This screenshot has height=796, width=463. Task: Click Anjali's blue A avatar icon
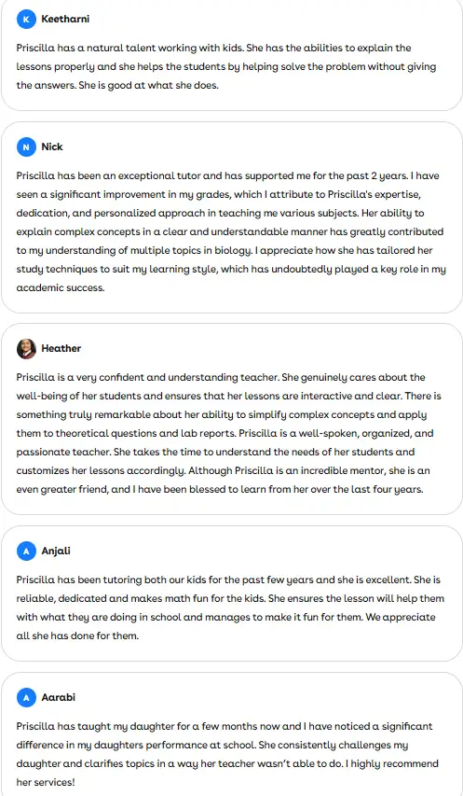click(26, 551)
